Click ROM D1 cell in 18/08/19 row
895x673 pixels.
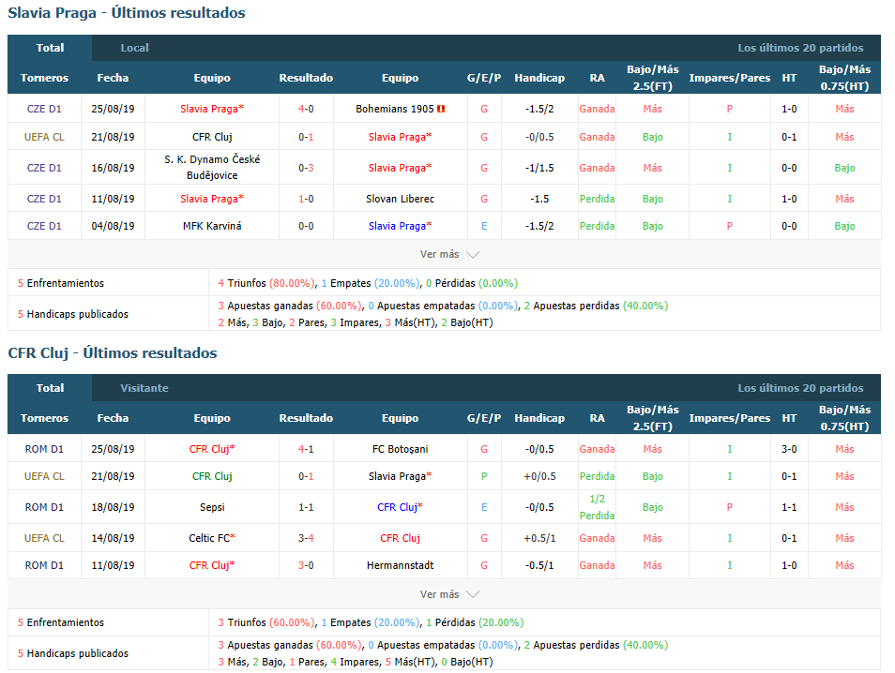(44, 508)
